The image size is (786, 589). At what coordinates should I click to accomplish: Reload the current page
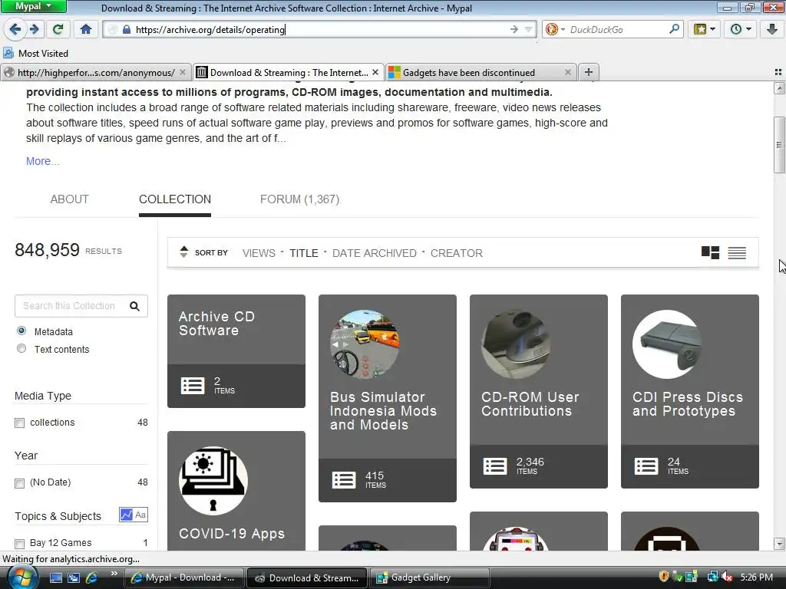click(58, 30)
